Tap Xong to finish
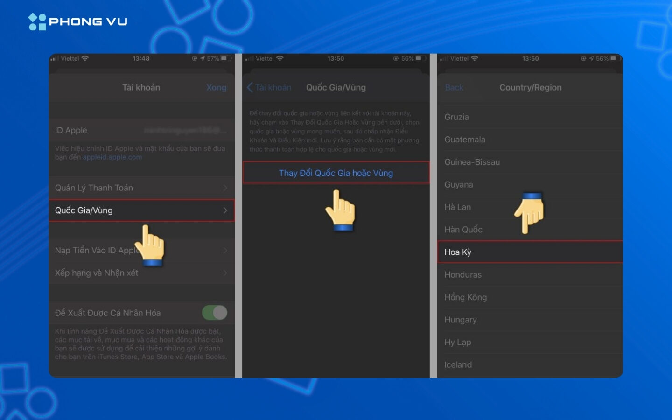 tap(216, 87)
